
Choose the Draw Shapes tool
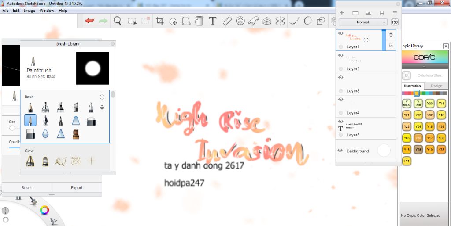(321, 21)
